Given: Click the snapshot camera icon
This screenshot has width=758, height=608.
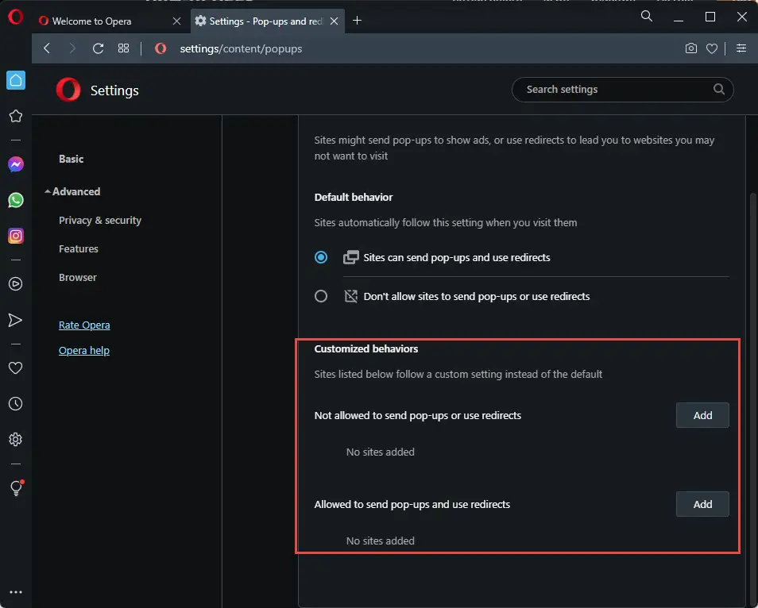Looking at the screenshot, I should [x=691, y=48].
